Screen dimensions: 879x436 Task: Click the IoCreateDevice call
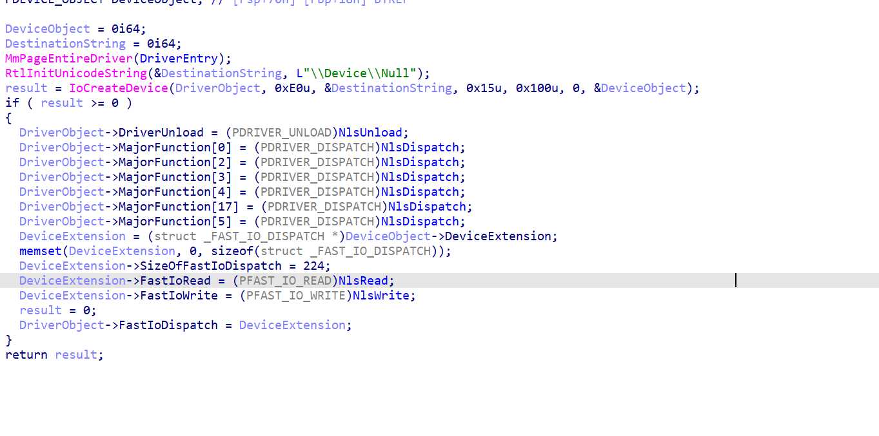(119, 88)
